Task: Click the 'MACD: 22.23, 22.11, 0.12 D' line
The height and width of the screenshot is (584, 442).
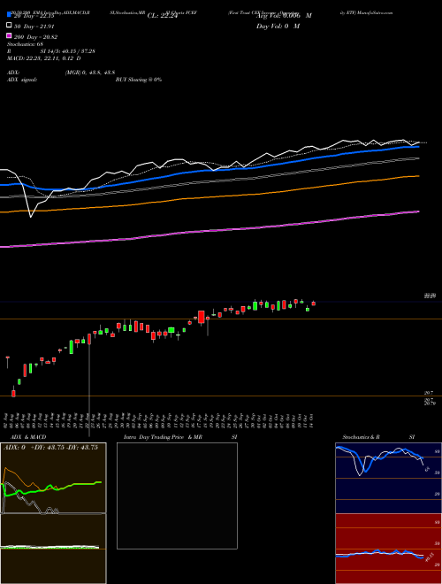Action: [44, 58]
